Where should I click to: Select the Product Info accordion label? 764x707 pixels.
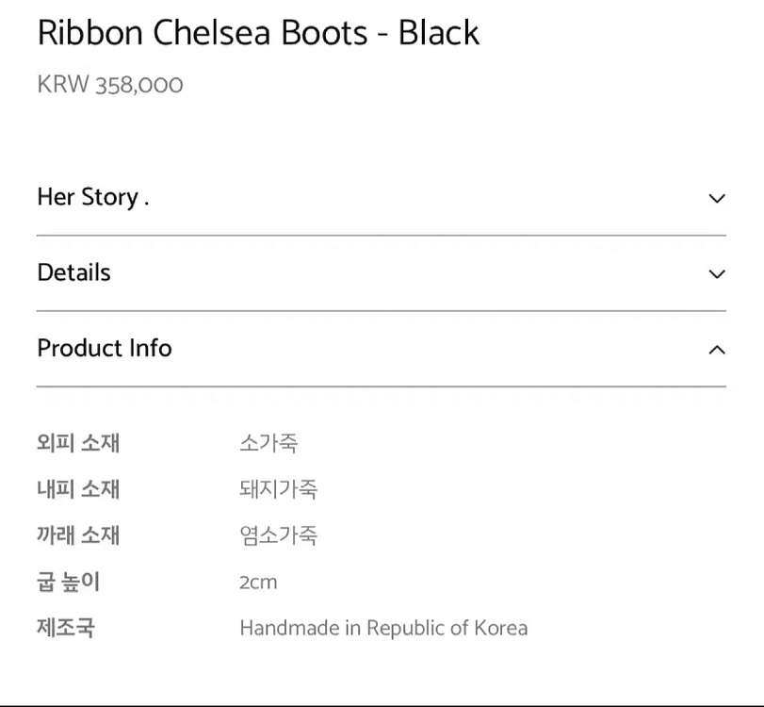(105, 348)
